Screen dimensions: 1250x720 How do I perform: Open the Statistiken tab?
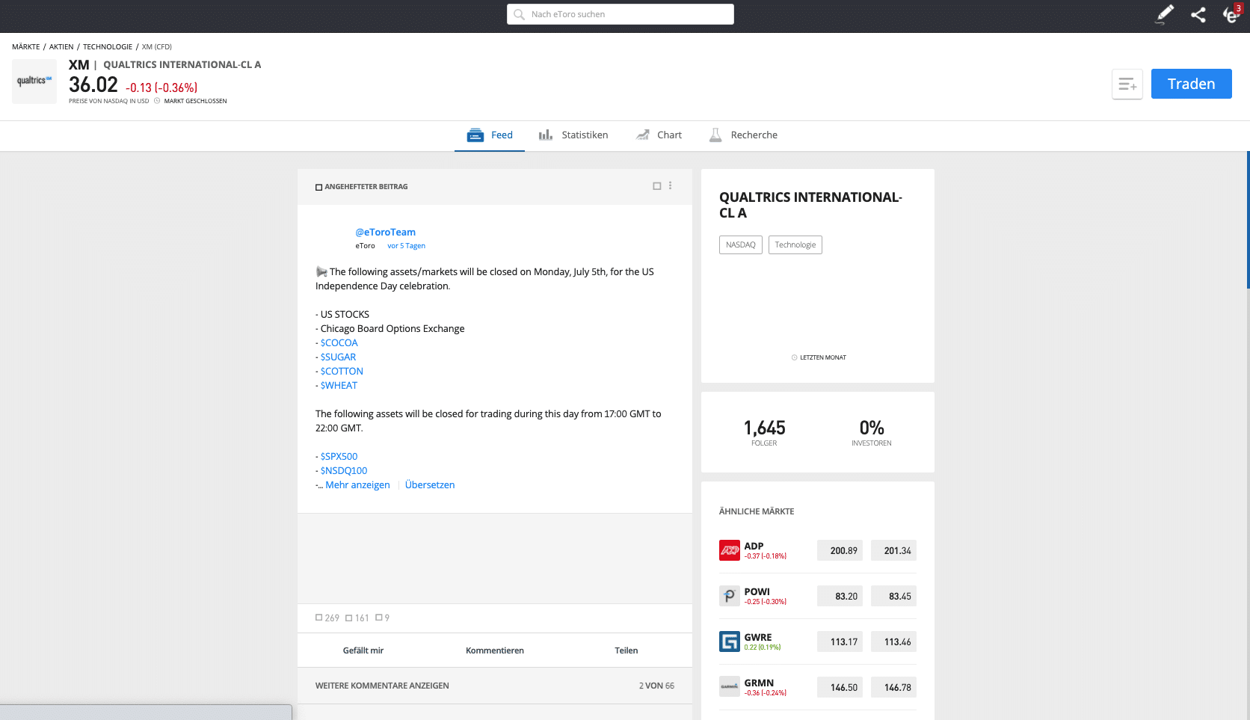tap(573, 135)
